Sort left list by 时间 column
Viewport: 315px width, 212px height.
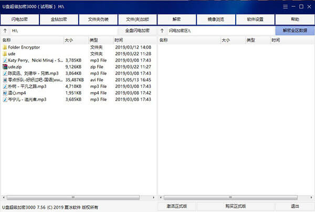tap(135, 40)
